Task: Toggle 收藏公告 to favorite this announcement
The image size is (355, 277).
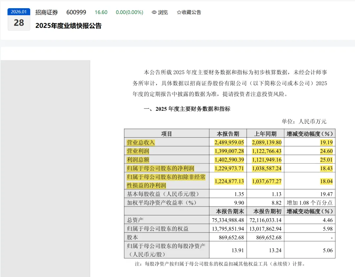Action: point(191,12)
